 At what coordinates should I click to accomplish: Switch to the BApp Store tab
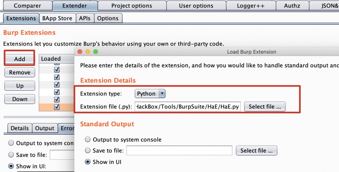(x=57, y=18)
